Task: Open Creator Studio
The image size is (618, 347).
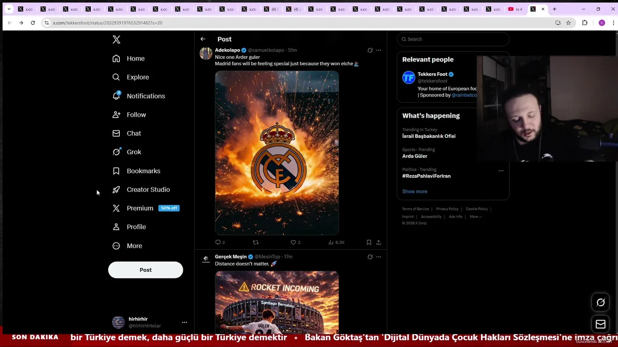Action: pos(141,189)
